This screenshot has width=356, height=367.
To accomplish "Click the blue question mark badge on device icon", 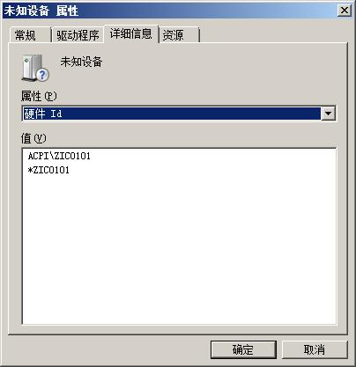I will (x=43, y=75).
